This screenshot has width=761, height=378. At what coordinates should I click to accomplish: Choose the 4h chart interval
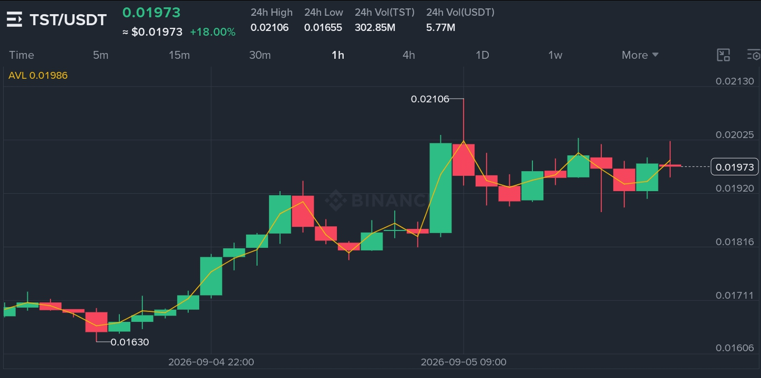point(408,55)
